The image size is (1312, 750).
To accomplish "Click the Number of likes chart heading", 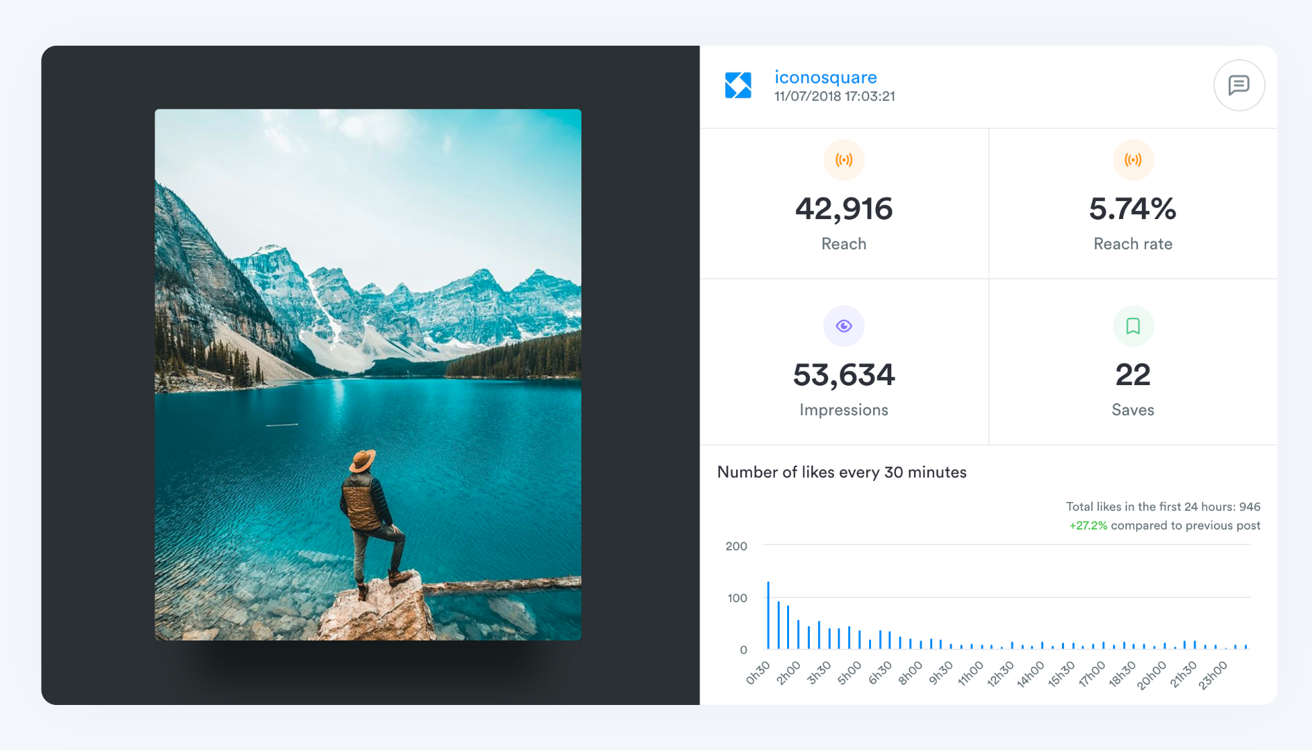I will click(842, 472).
